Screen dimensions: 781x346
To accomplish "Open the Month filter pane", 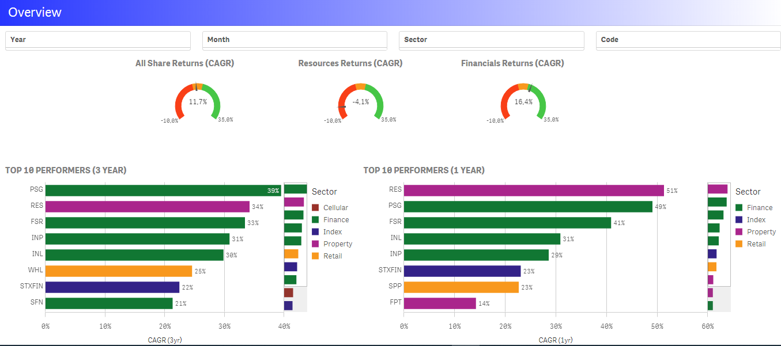I will pyautogui.click(x=295, y=40).
